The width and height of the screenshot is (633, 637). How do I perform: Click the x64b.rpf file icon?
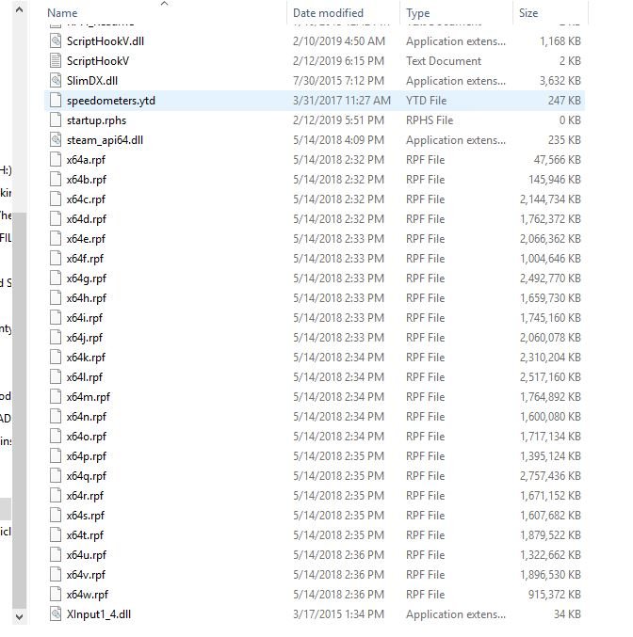[x=56, y=180]
